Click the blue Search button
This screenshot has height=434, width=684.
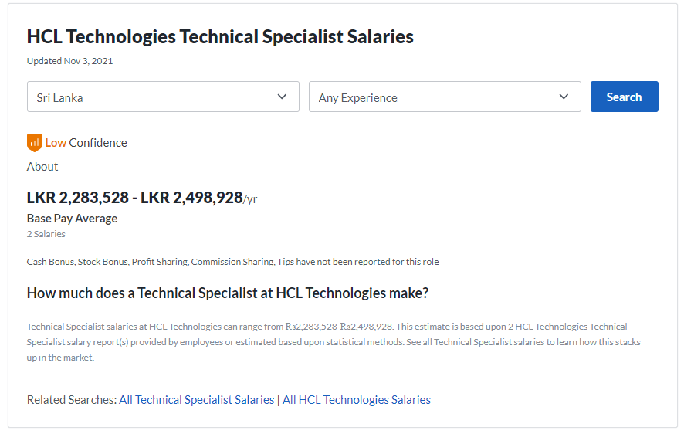click(x=625, y=97)
